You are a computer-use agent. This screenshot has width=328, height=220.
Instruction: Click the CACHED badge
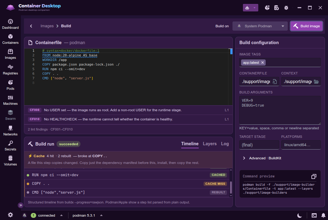click(x=218, y=175)
